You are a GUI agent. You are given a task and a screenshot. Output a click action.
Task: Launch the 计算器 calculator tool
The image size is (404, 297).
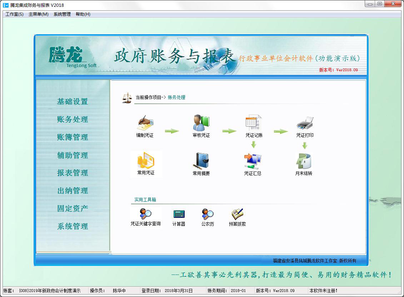click(179, 214)
